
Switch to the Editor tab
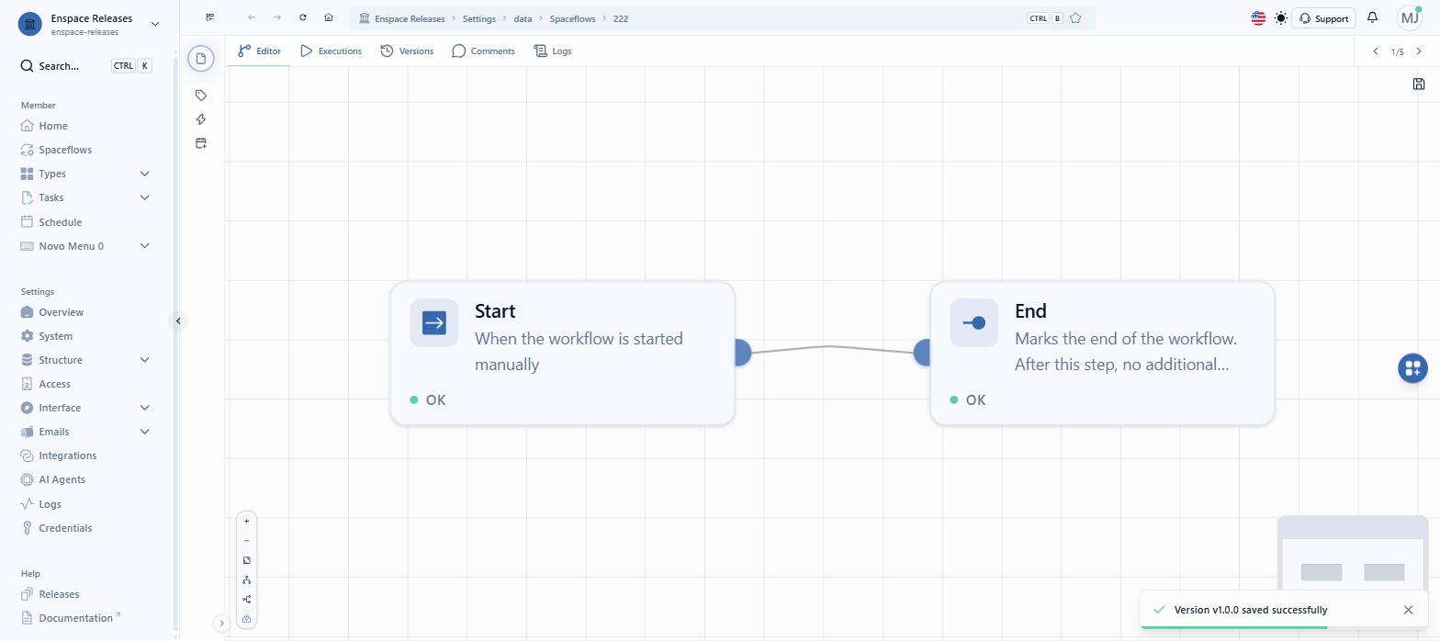click(x=259, y=51)
